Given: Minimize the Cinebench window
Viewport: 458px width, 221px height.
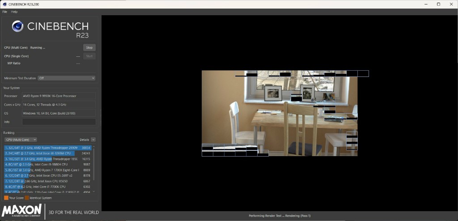Looking at the screenshot, I should coord(425,4).
